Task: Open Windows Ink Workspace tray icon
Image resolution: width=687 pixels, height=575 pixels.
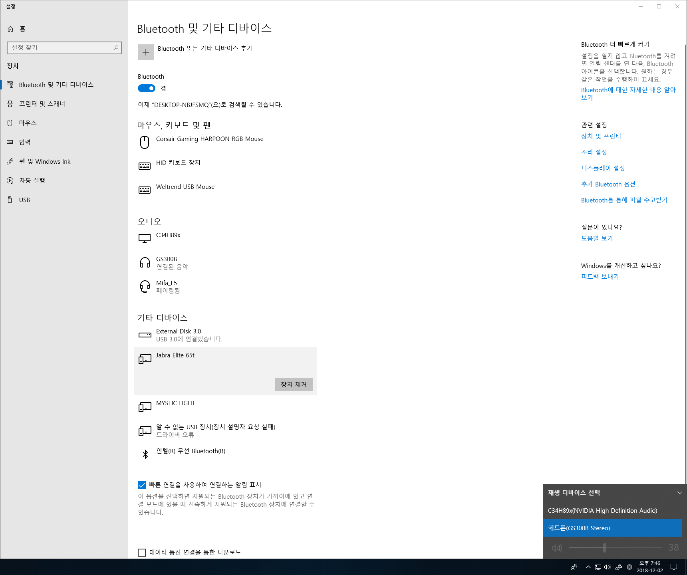Action: click(618, 567)
